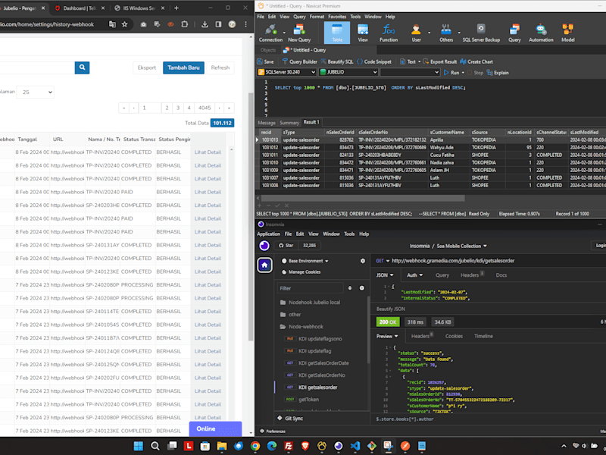The image size is (606, 455).
Task: Open Code Snippet in Navicat
Action: tap(374, 61)
